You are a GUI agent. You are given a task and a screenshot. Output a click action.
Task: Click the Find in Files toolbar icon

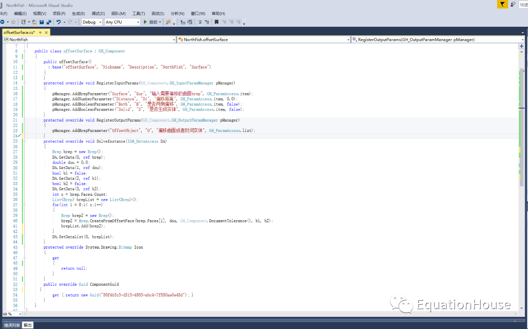[x=168, y=22]
